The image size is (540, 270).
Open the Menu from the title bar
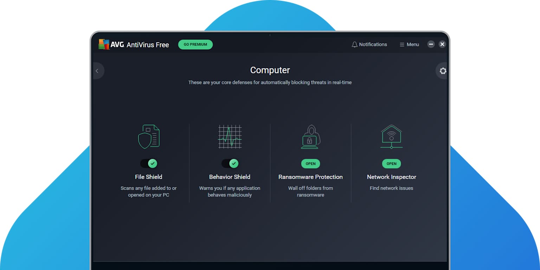tap(409, 44)
